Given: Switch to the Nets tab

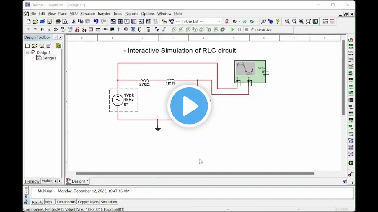Looking at the screenshot, I should coord(49,202).
